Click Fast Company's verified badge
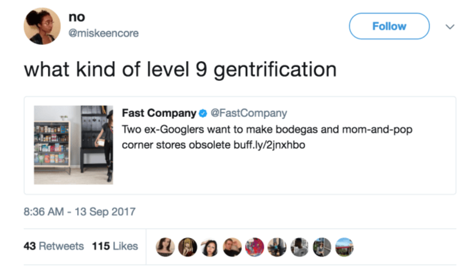 click(x=203, y=114)
